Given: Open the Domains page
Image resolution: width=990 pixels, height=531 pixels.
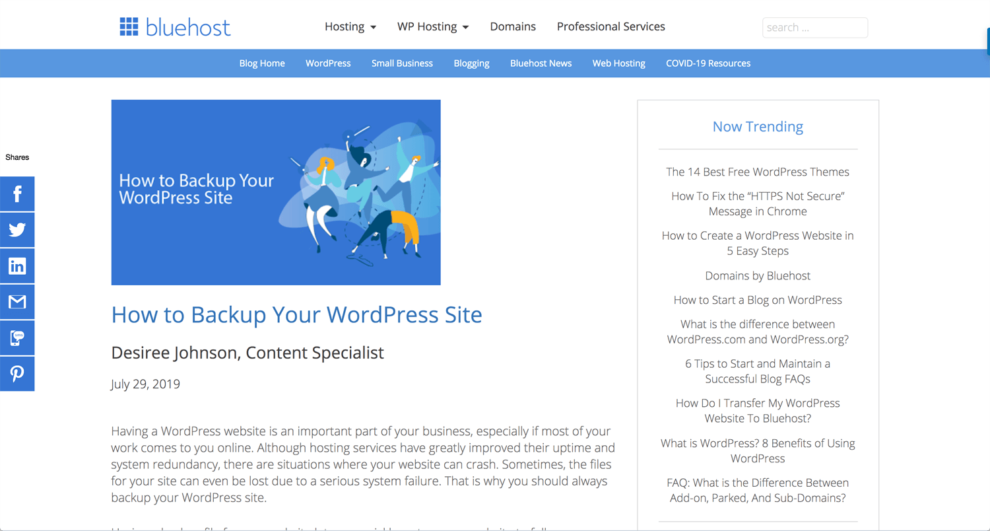Looking at the screenshot, I should [513, 26].
